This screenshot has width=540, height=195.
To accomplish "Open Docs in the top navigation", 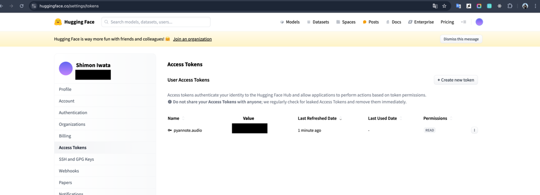I will point(393,22).
